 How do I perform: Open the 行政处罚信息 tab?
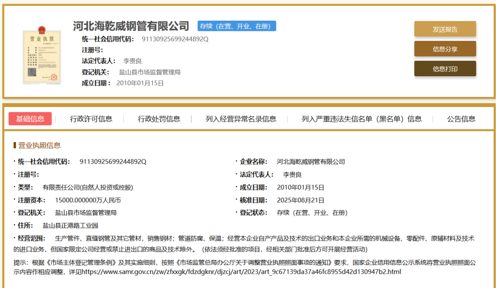point(158,118)
